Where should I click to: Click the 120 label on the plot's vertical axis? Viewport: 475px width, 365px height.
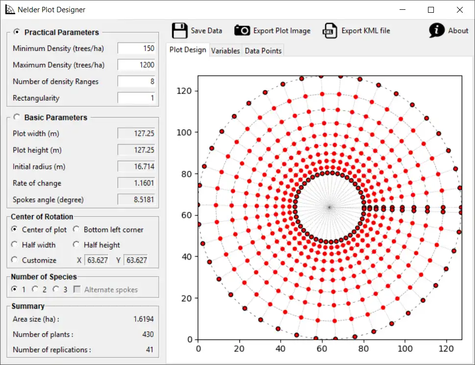[184, 91]
